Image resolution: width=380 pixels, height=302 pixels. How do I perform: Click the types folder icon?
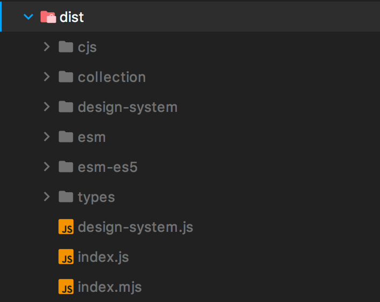[66, 197]
